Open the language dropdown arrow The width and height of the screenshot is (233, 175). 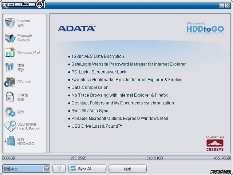(x=47, y=169)
